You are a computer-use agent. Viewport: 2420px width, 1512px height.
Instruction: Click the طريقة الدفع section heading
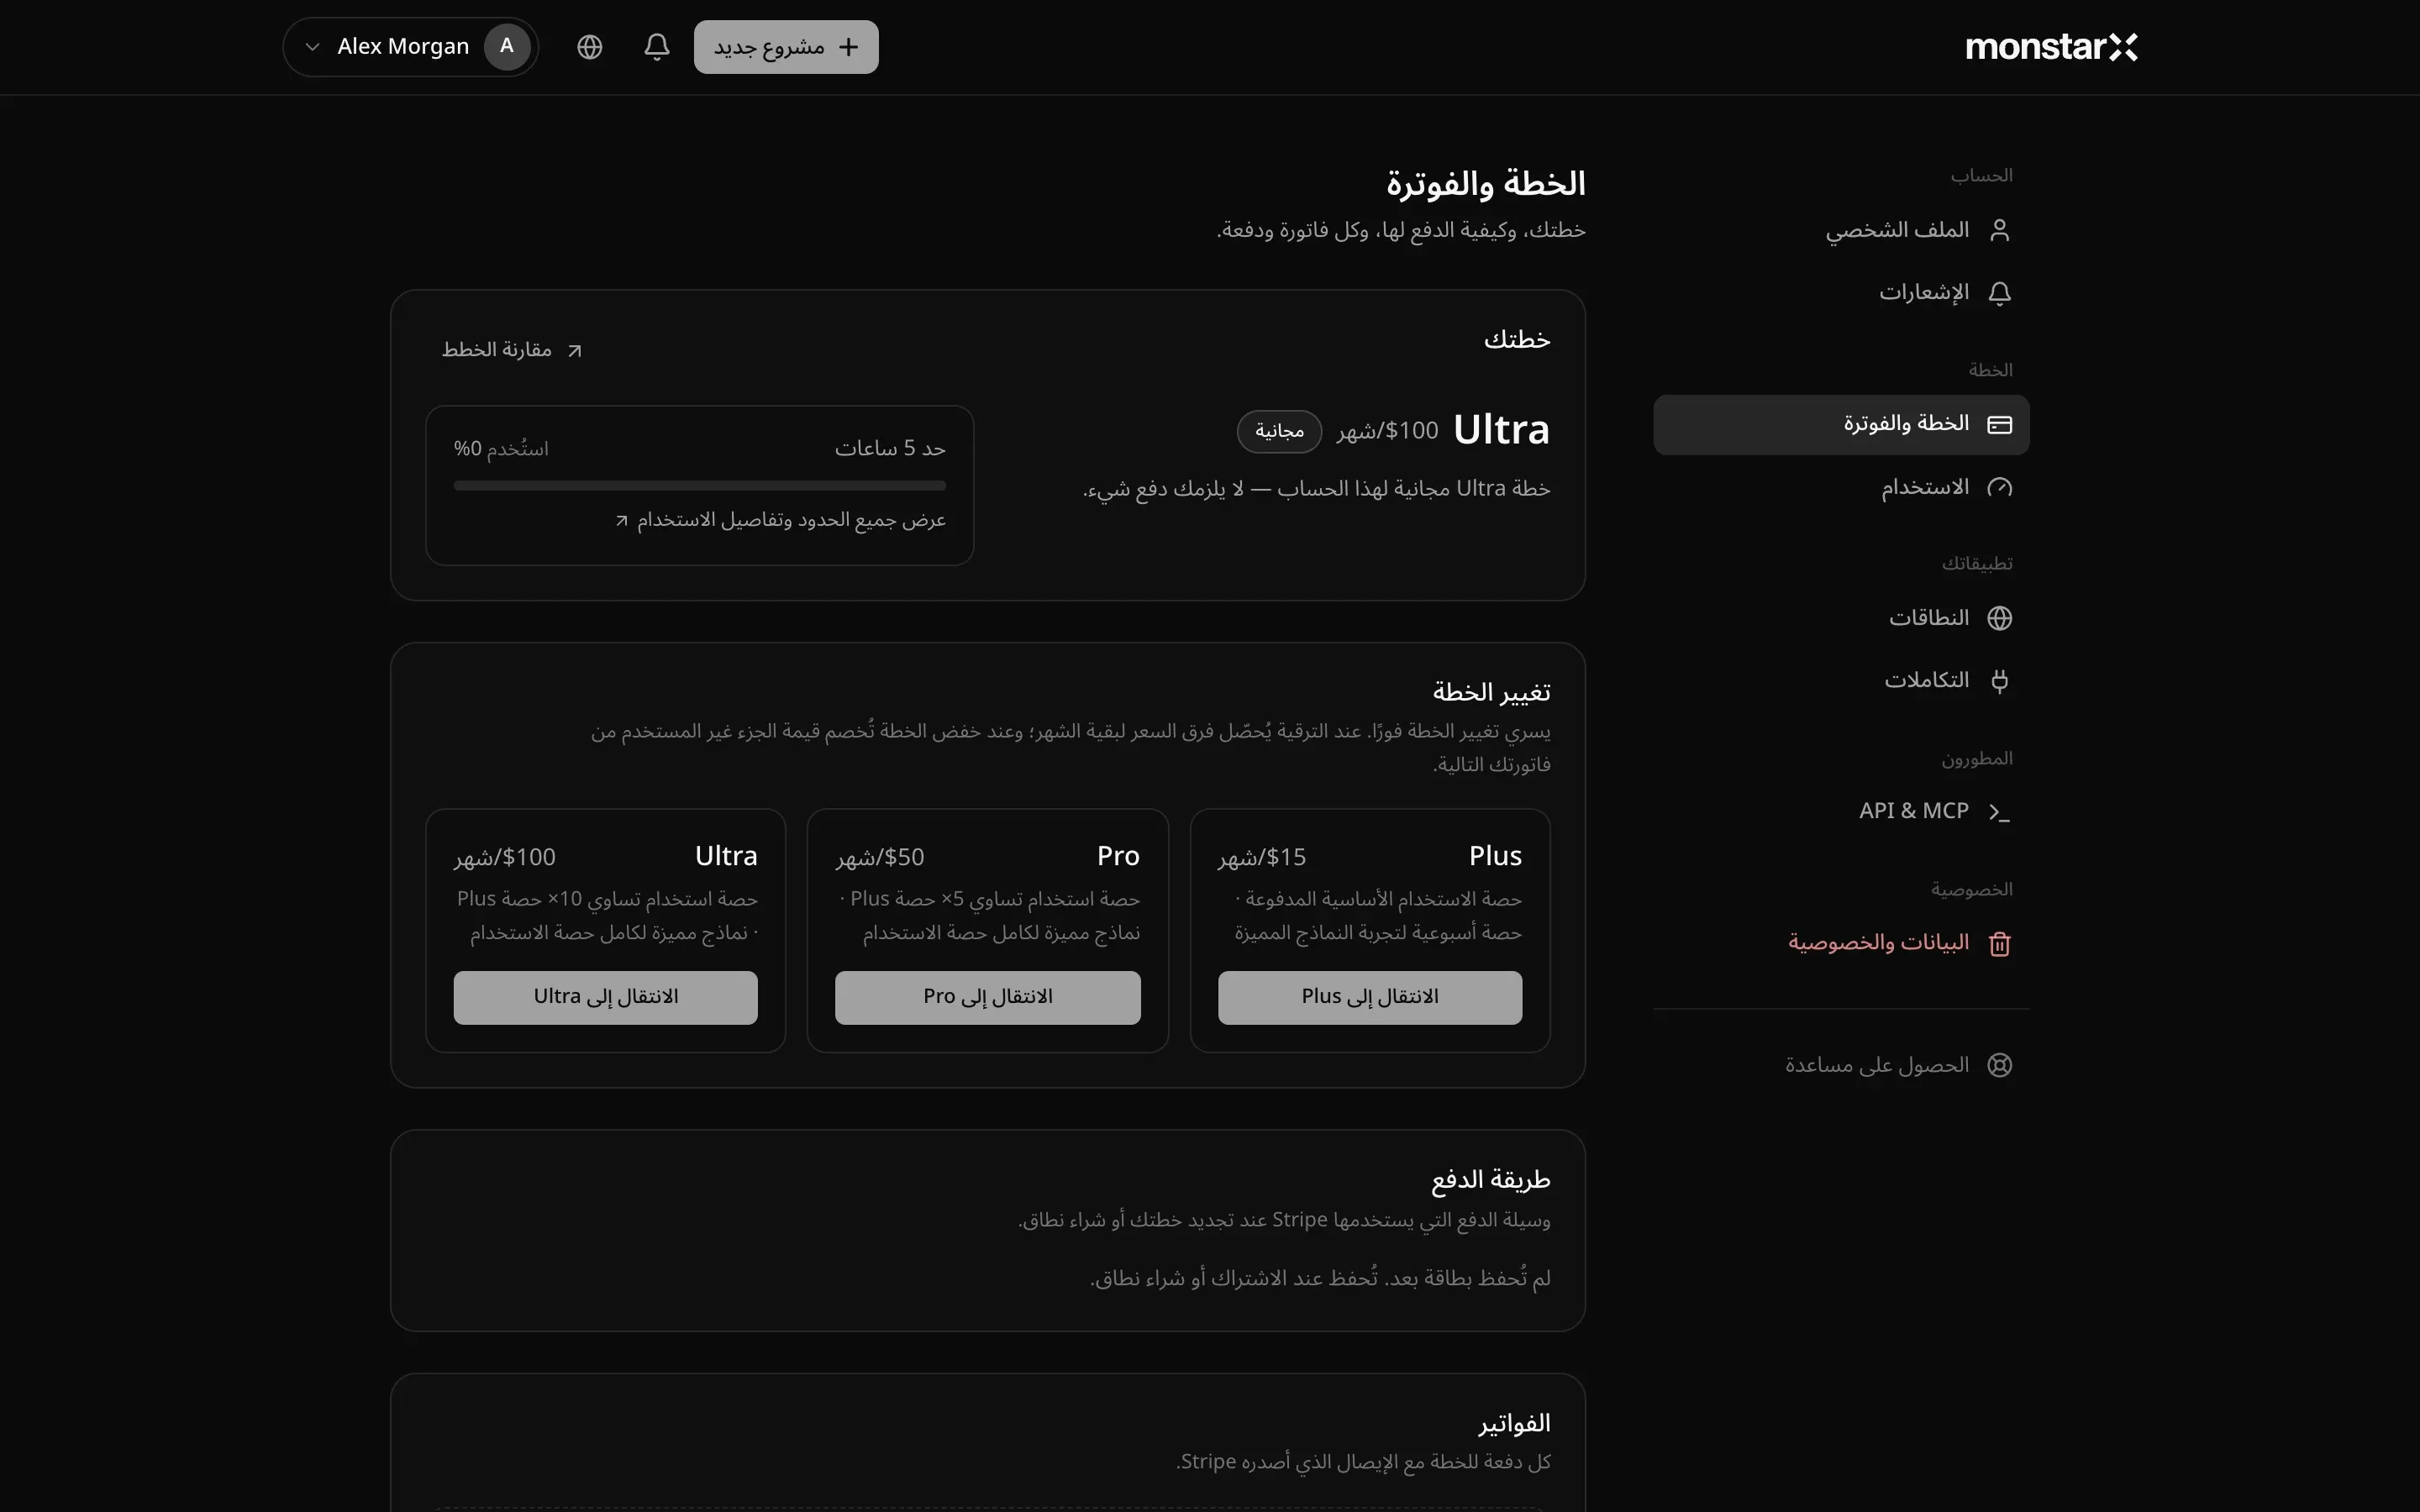point(1491,1180)
